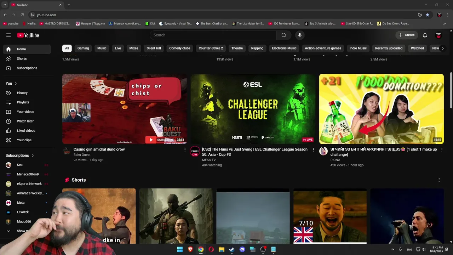Viewport: 453px width, 255px height.
Task: Click the YouTube logo
Action: pos(28,35)
